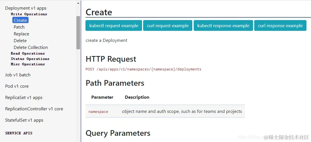Show the curl request example
Screen dimensions: 311x142
[x=168, y=25]
